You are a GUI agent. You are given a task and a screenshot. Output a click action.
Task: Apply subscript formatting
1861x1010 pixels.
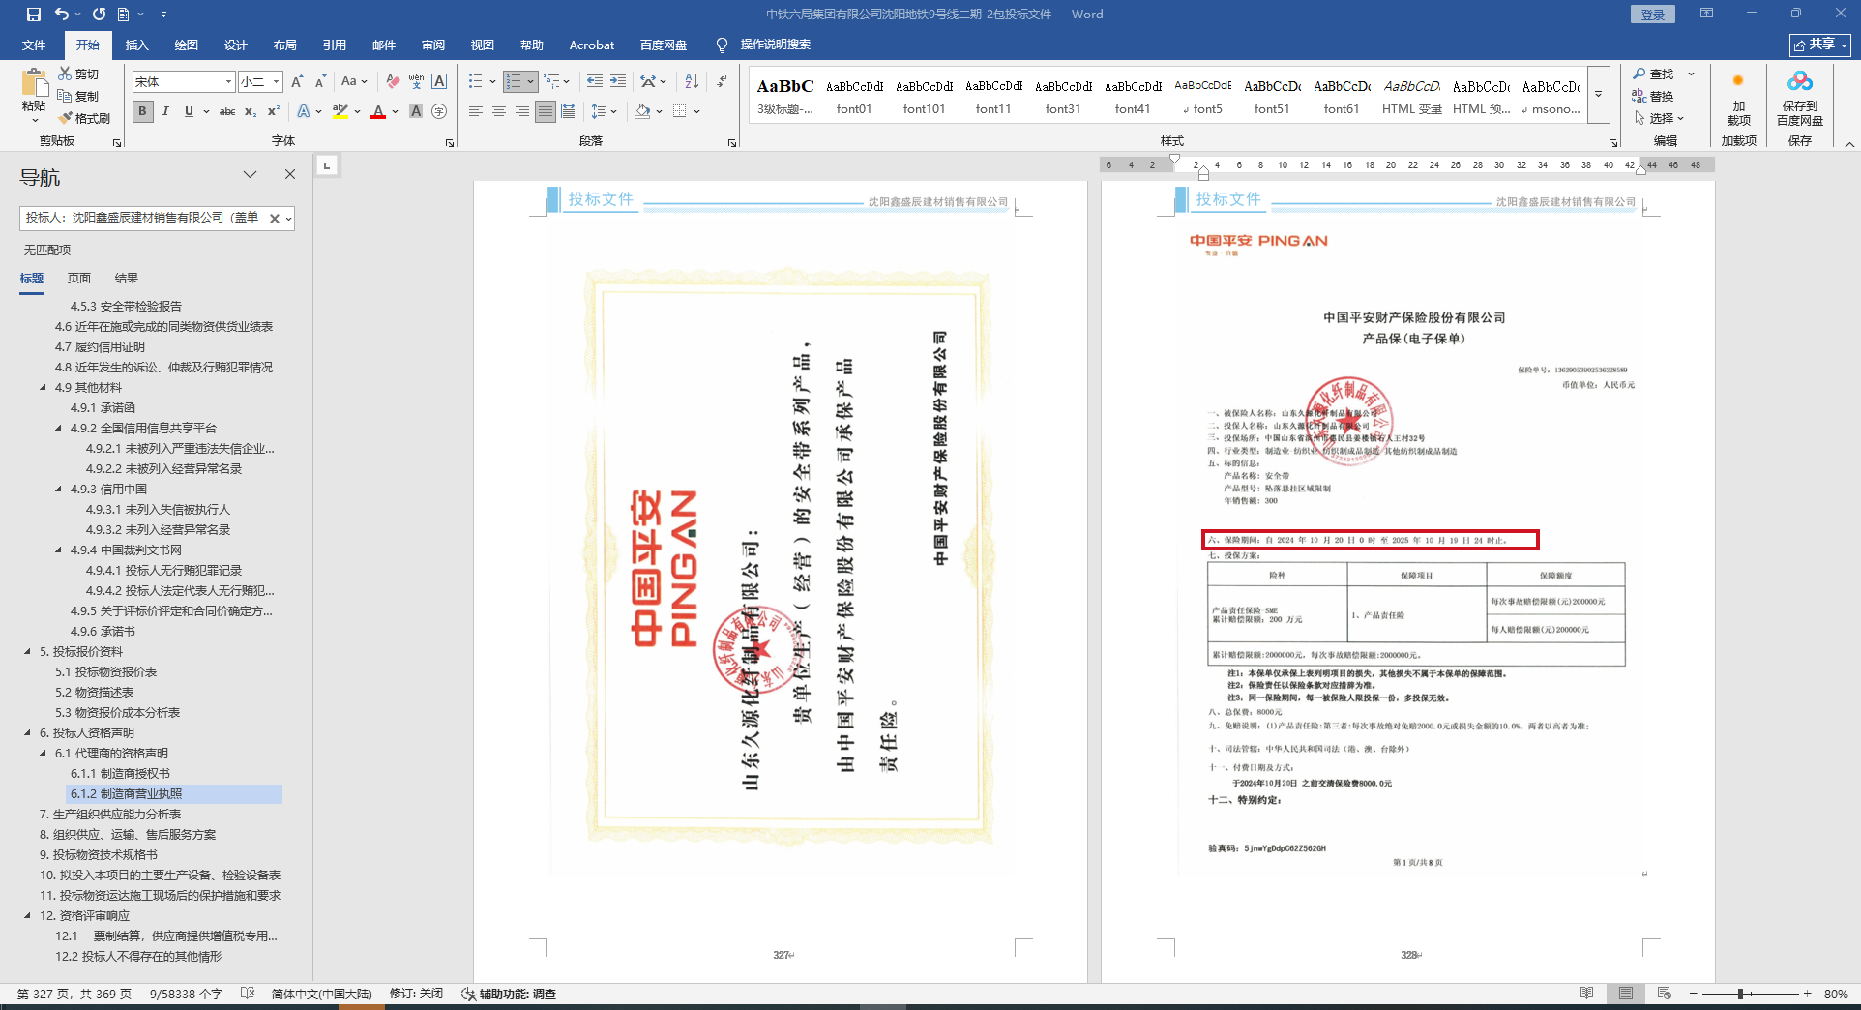point(251,111)
